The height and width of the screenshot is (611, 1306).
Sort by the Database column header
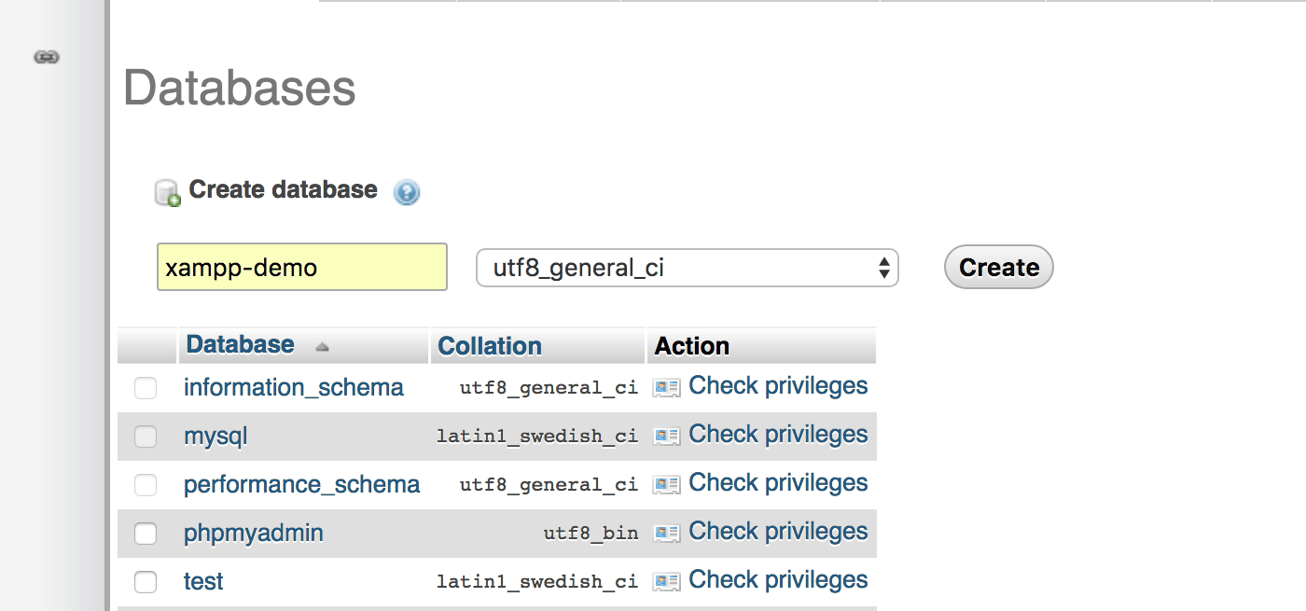(240, 344)
